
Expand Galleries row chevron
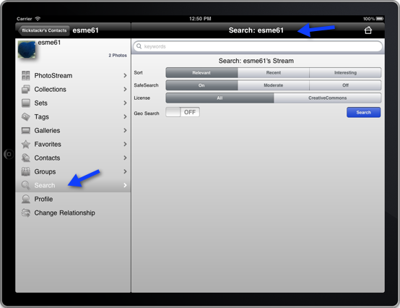click(125, 131)
